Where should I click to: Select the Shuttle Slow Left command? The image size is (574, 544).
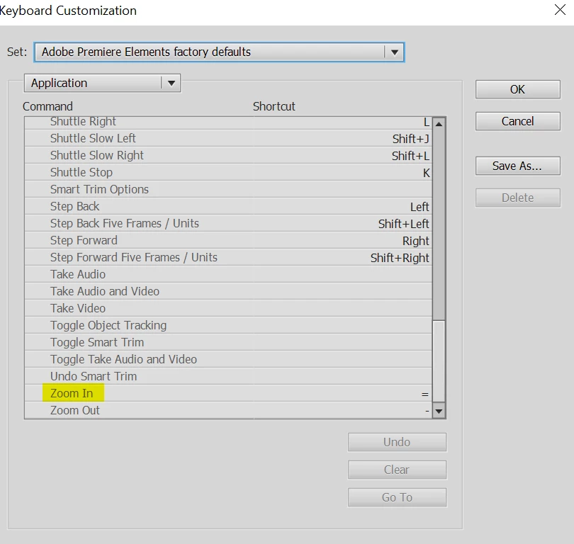[x=228, y=138]
